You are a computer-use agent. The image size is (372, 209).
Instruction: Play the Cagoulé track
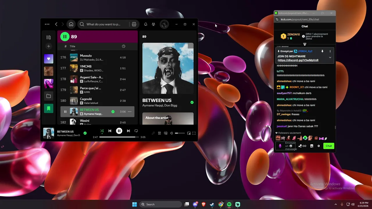tap(97, 101)
